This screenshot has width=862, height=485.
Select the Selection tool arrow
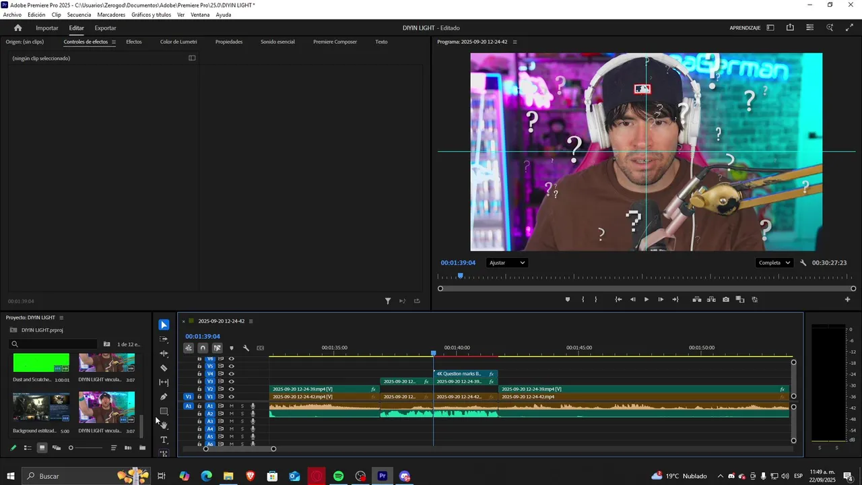click(164, 325)
